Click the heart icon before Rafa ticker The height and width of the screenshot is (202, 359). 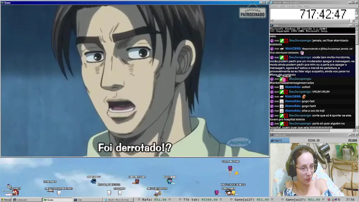click(139, 200)
